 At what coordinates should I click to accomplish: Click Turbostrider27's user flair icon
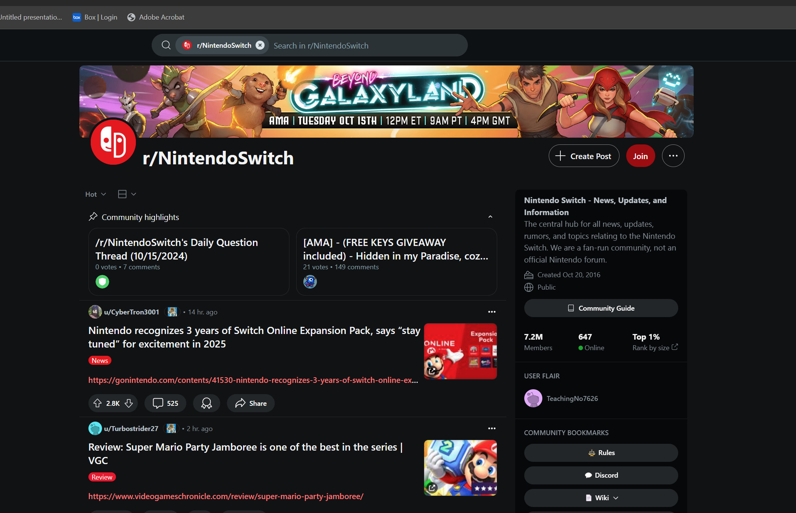(x=171, y=429)
